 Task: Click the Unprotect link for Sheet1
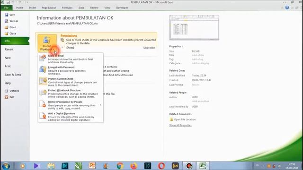[x=149, y=48]
